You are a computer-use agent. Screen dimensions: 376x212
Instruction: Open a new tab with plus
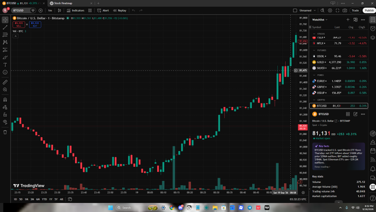(x=98, y=3)
